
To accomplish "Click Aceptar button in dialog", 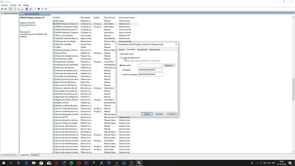I will click(x=147, y=114).
